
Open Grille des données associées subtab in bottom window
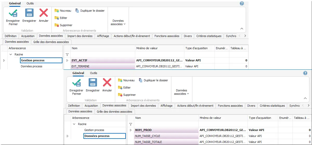point(114,111)
